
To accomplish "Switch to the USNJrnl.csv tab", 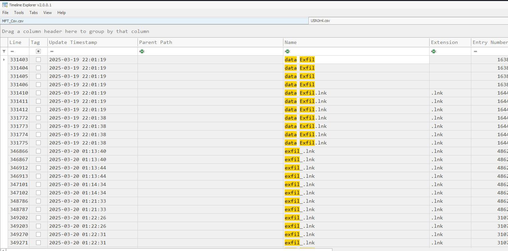I will 320,21.
